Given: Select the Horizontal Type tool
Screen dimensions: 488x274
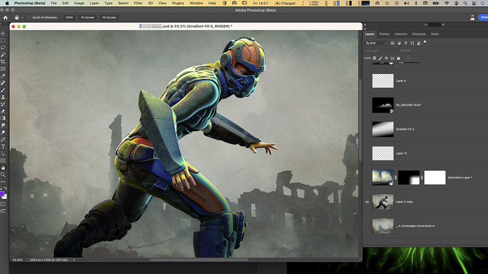Looking at the screenshot, I should [x=3, y=146].
